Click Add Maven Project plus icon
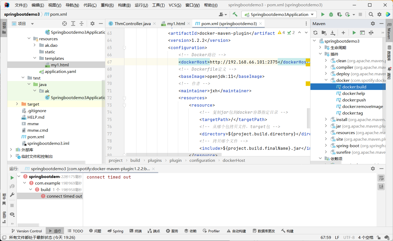This screenshot has height=241, width=393. 343,33
